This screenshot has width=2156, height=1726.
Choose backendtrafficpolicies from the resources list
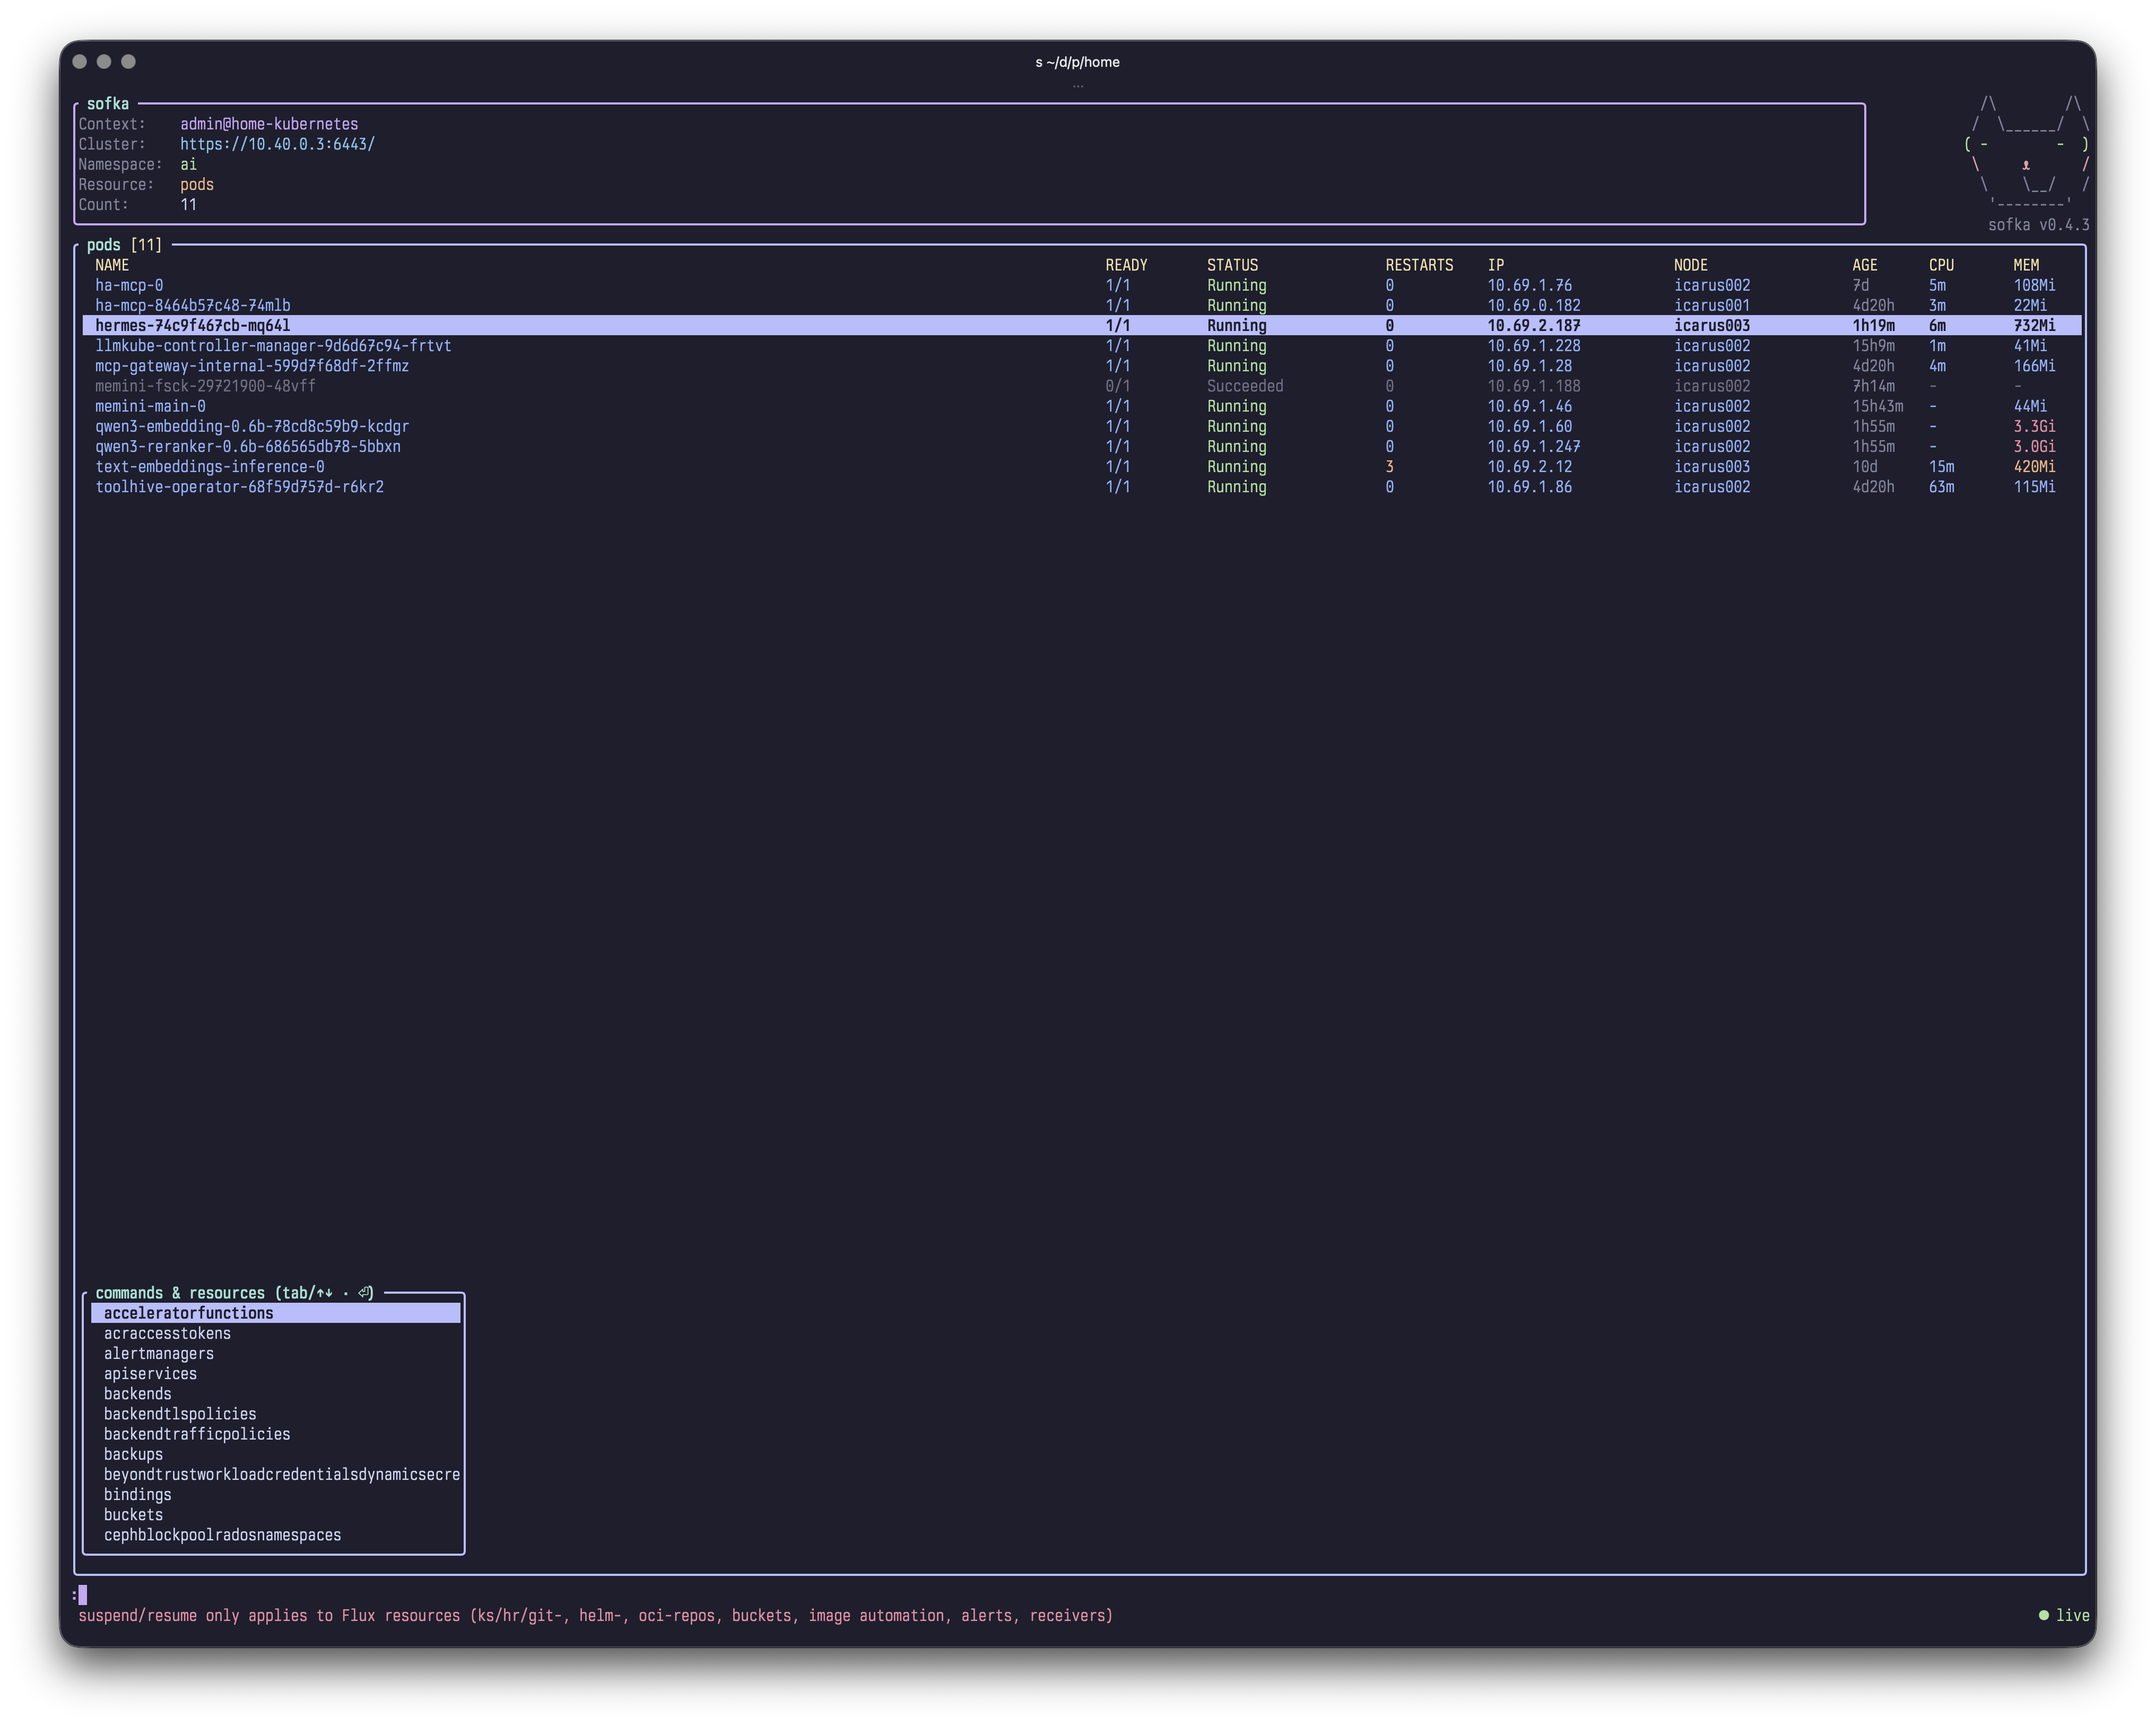(x=276, y=1434)
